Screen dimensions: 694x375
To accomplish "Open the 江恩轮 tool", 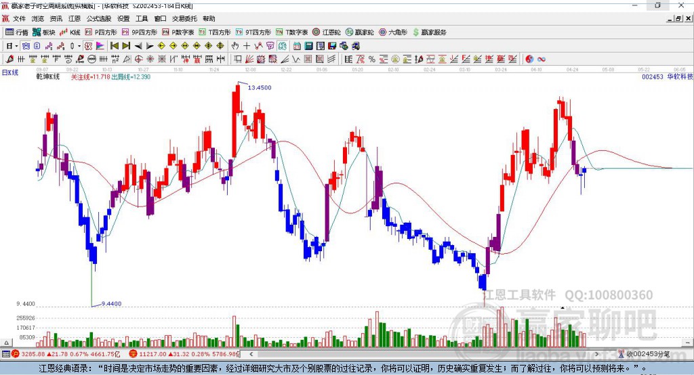I will pos(327,32).
